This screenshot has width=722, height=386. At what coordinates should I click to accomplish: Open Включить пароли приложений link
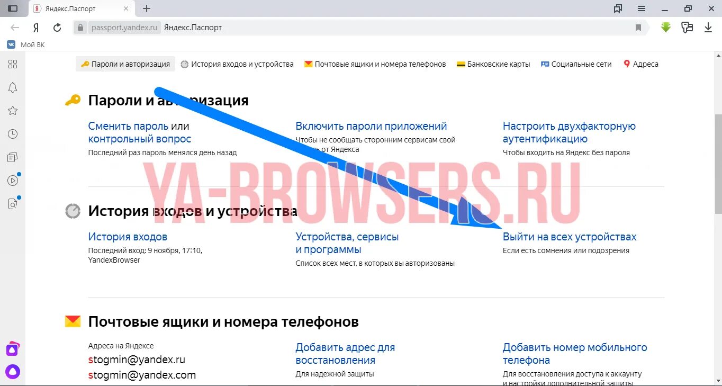pyautogui.click(x=371, y=126)
